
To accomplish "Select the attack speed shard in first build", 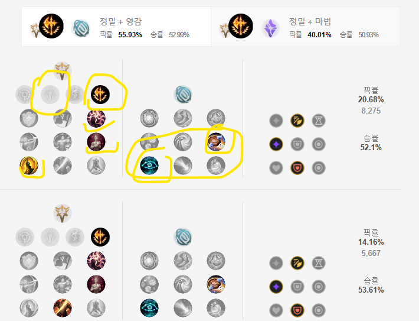I will [297, 121].
